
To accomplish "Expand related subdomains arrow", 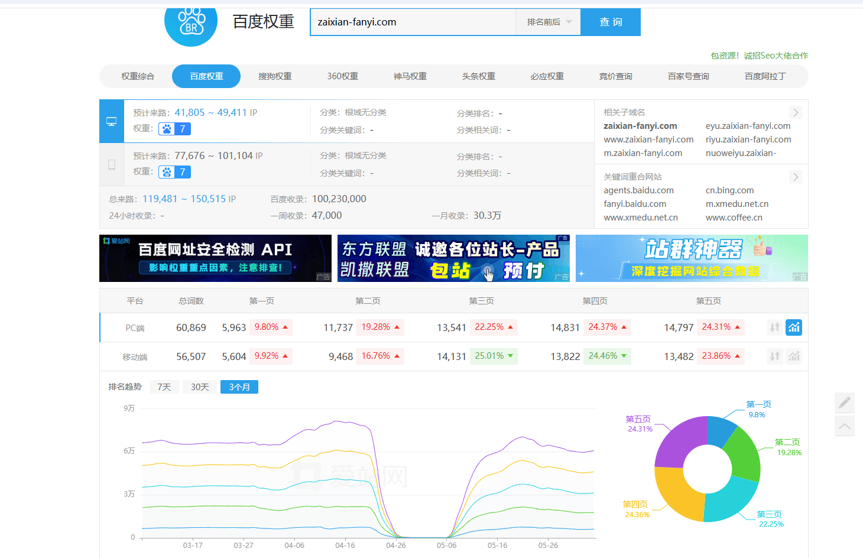I will click(796, 112).
